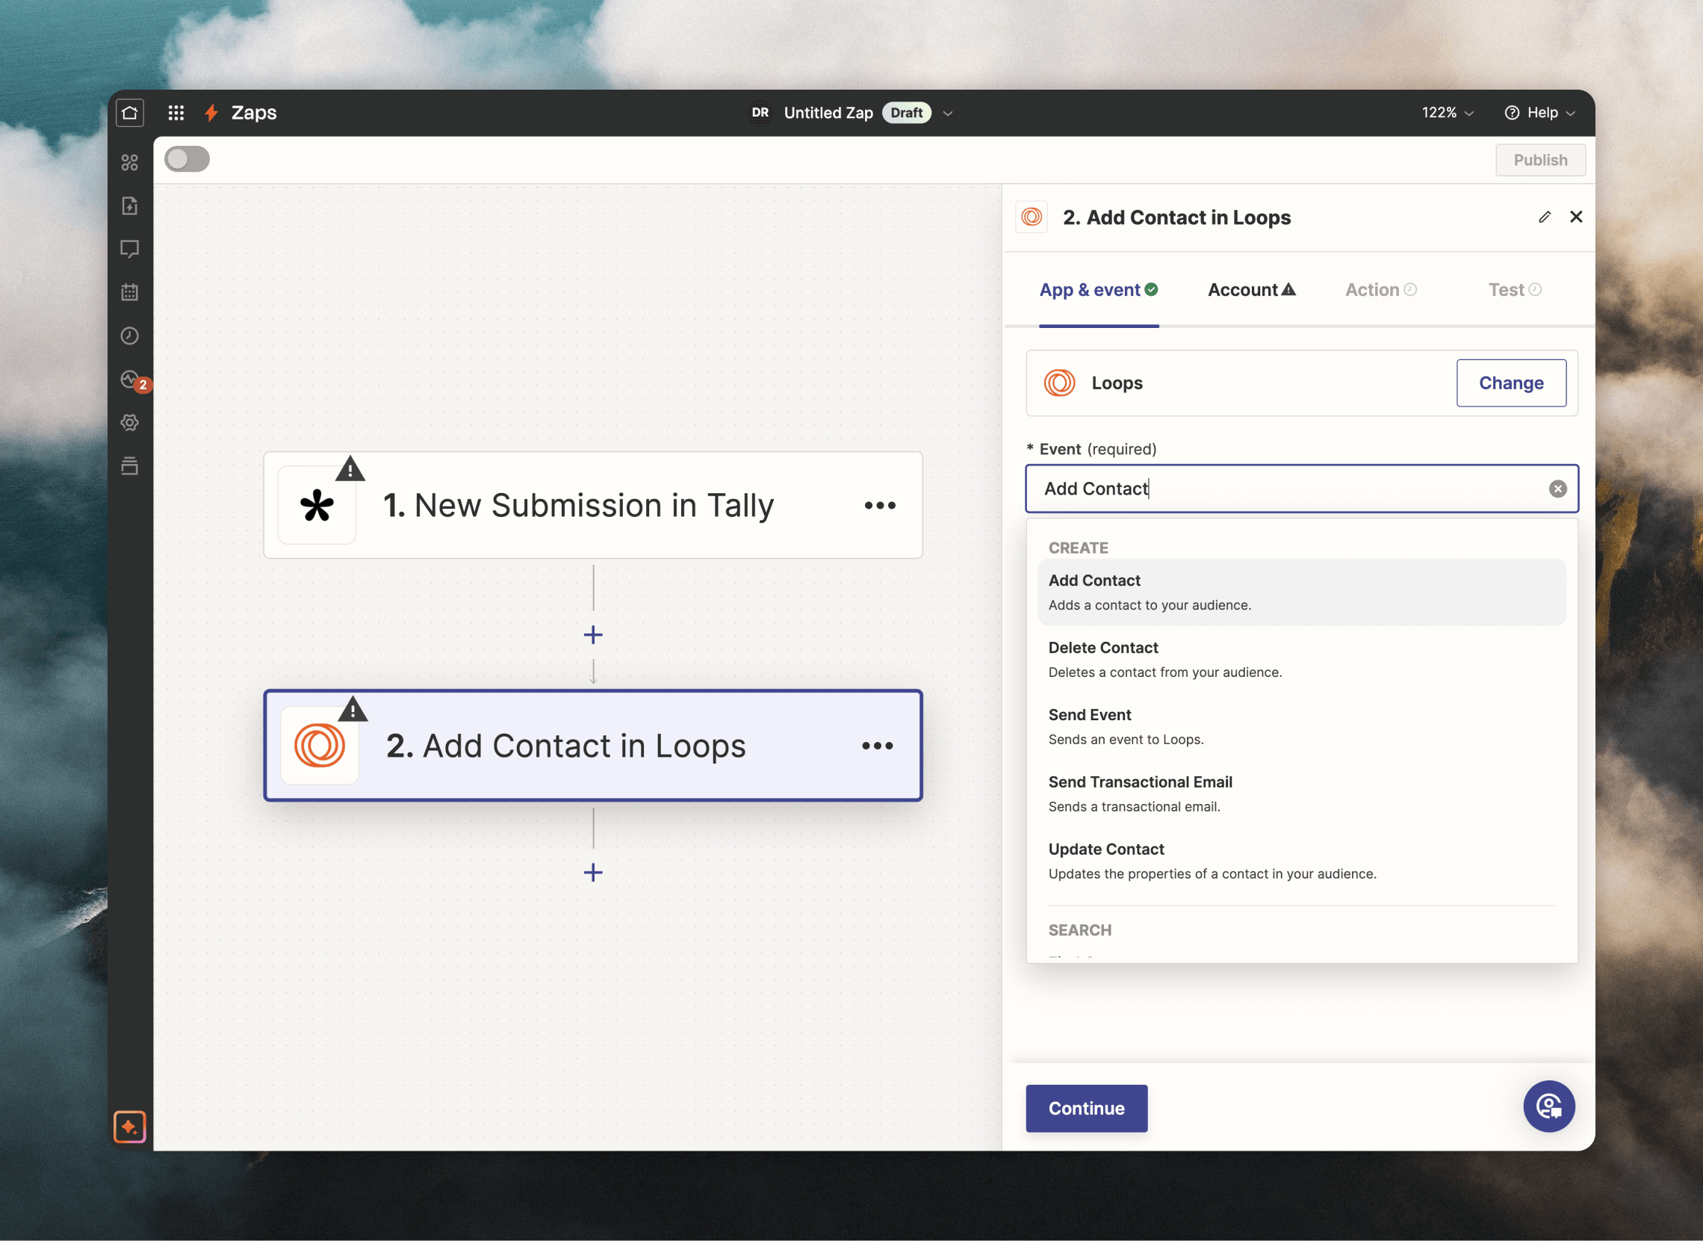Open the document with bolt sidebar icon
1703x1241 pixels.
click(x=130, y=205)
